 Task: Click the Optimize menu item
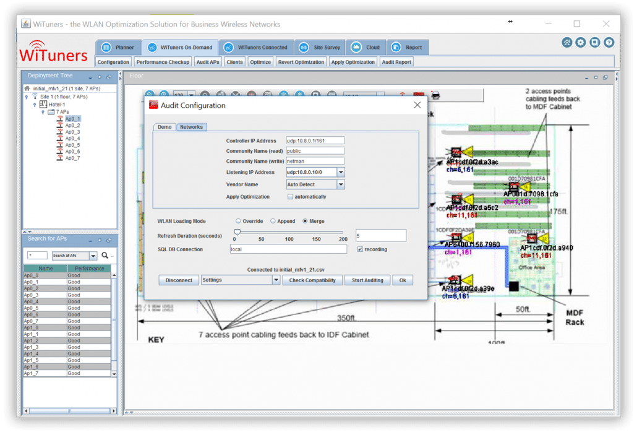pos(260,62)
